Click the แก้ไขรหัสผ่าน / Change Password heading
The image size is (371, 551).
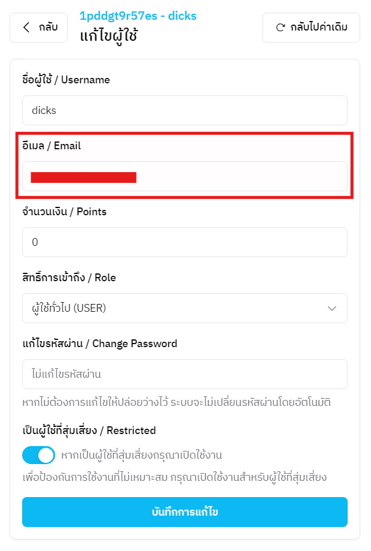click(x=99, y=343)
